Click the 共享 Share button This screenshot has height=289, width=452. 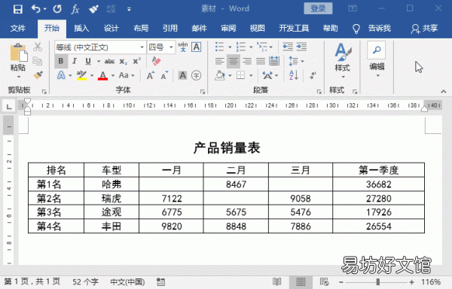(425, 28)
